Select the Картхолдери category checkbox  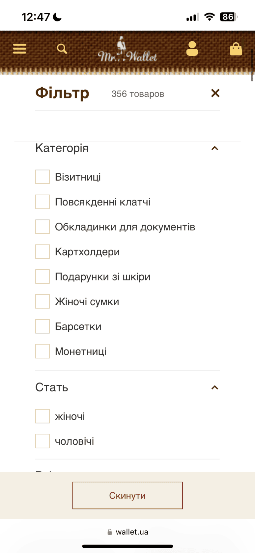click(42, 252)
